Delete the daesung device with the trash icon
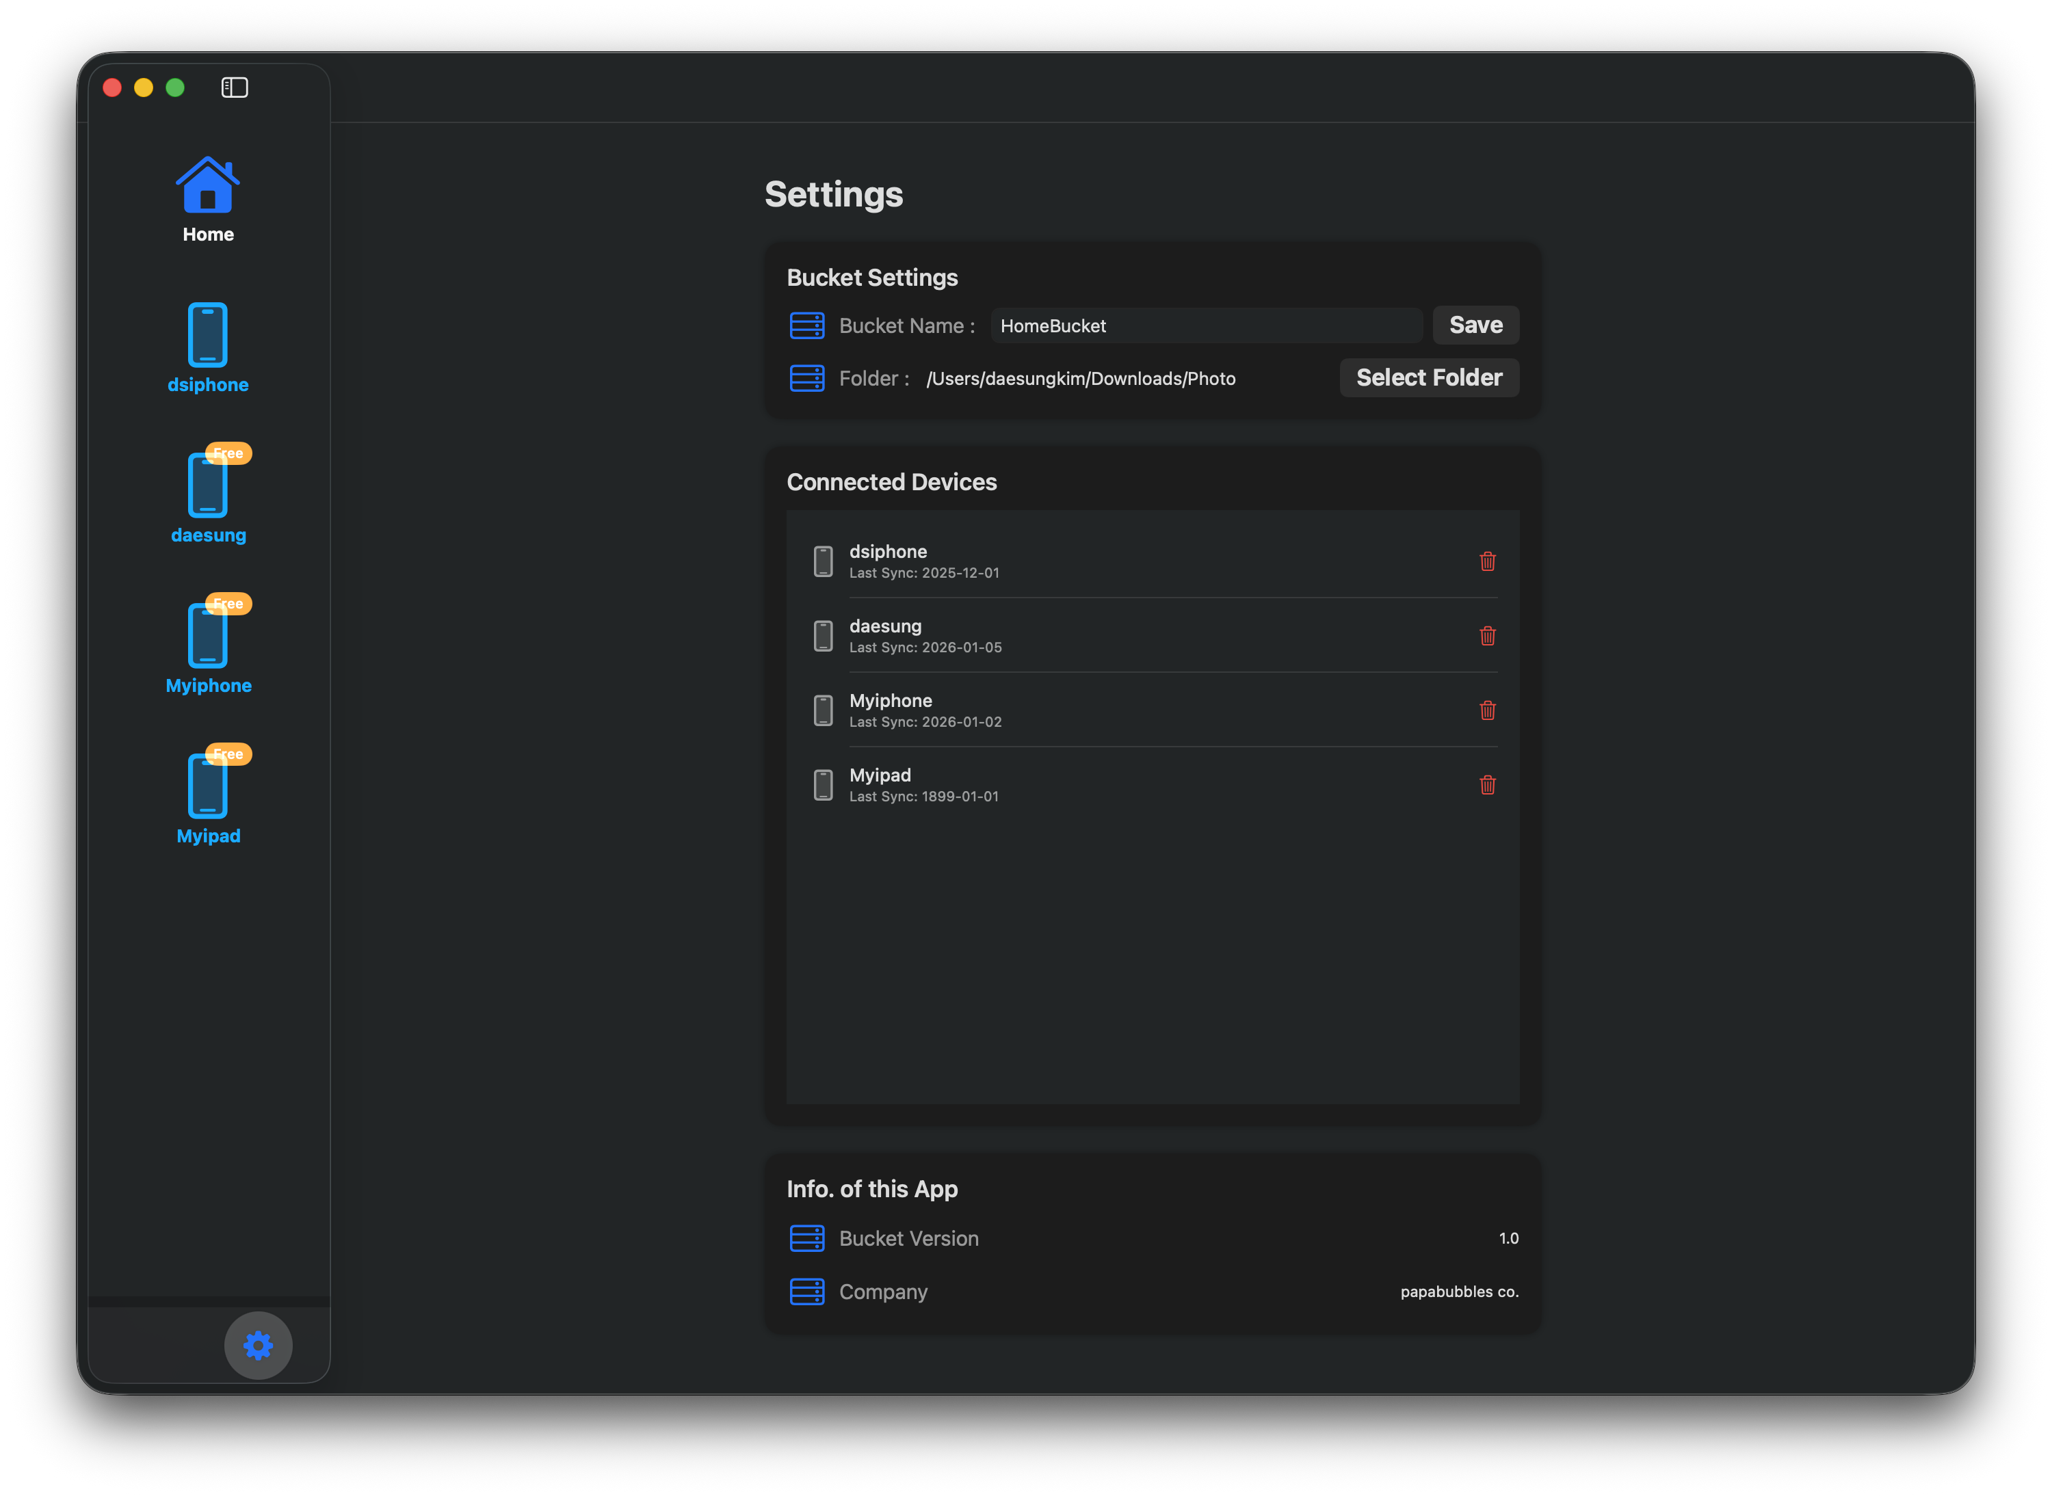The height and width of the screenshot is (1496, 2052). point(1487,636)
